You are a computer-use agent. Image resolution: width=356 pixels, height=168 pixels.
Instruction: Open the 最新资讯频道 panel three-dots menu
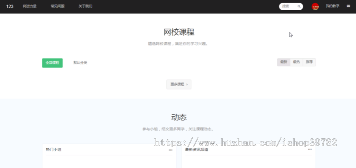click(x=310, y=149)
